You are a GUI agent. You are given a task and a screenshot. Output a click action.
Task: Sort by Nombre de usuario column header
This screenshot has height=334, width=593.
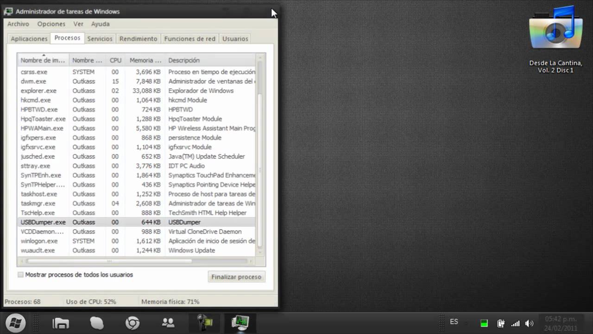click(x=88, y=60)
